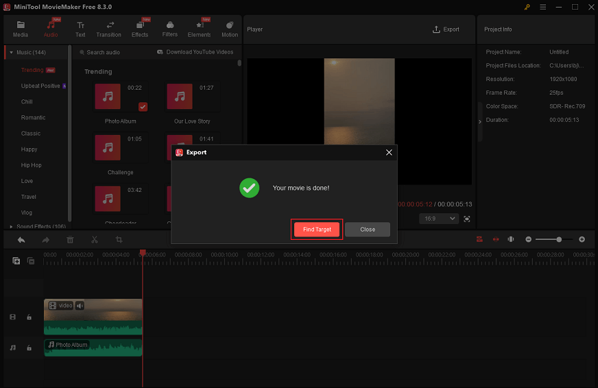This screenshot has height=388, width=598.
Task: Click the Split scissors icon
Action: click(x=95, y=240)
